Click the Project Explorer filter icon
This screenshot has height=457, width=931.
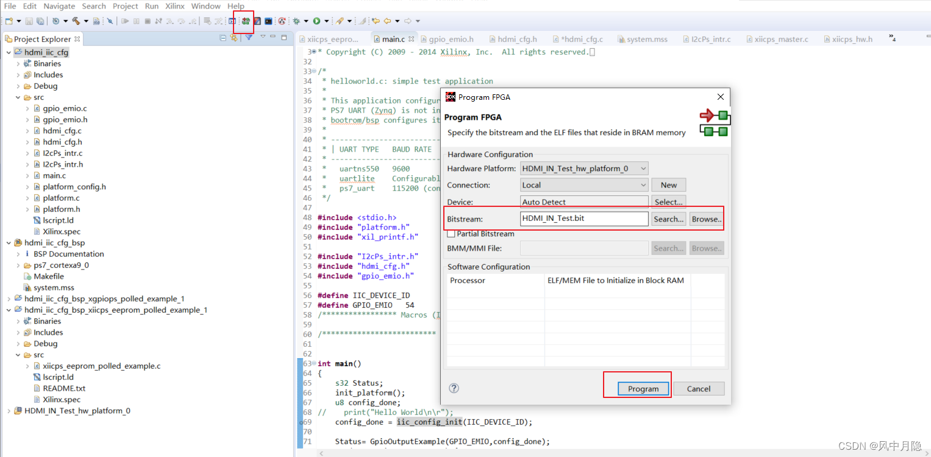[249, 38]
